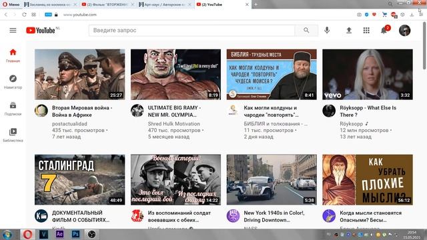Reload the page in the browser toolbar
Image resolution: width=427 pixels, height=240 pixels.
(x=24, y=15)
